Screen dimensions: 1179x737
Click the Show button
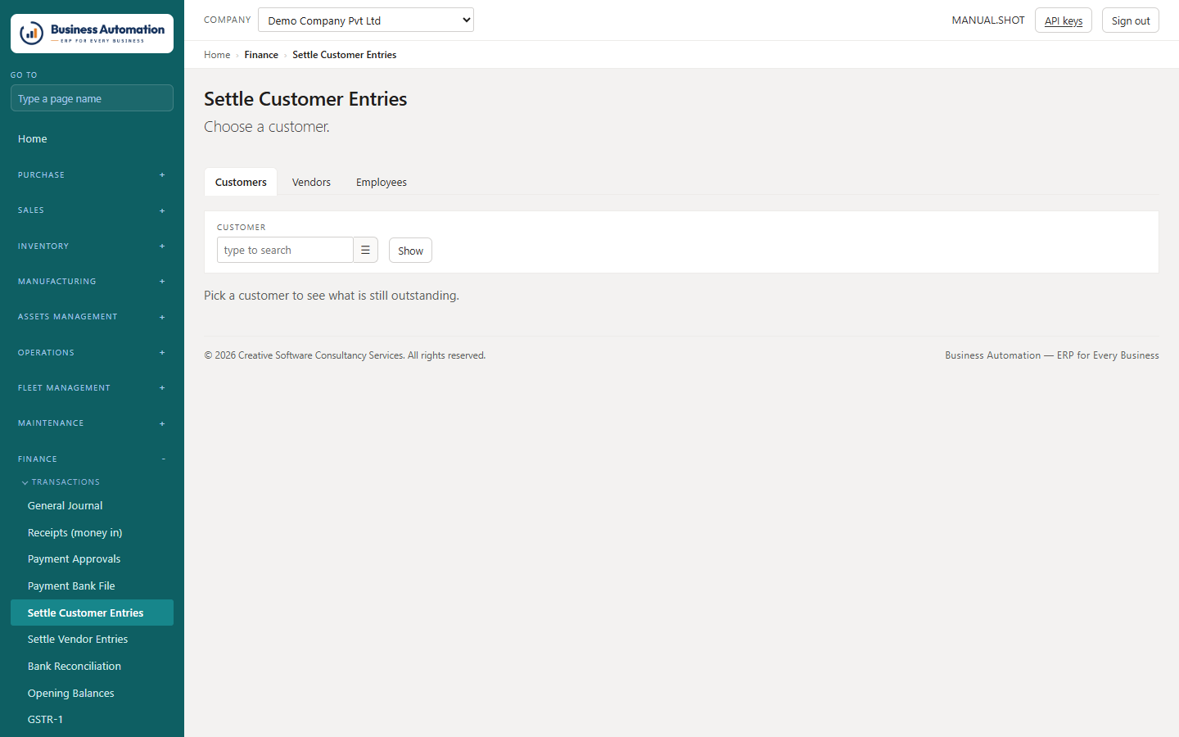(410, 251)
